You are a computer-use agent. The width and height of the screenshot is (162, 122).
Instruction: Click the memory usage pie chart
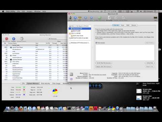click(55, 91)
